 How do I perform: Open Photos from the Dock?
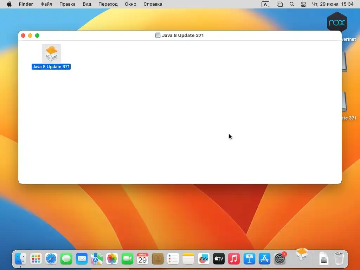tap(112, 259)
